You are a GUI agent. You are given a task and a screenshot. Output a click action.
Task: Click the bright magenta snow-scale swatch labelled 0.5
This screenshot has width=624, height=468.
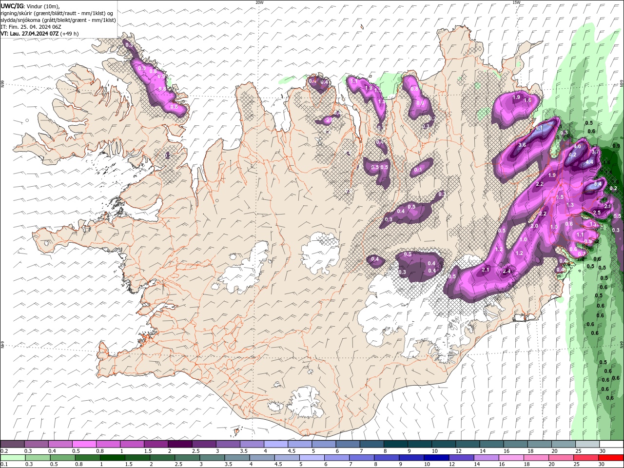84,444
